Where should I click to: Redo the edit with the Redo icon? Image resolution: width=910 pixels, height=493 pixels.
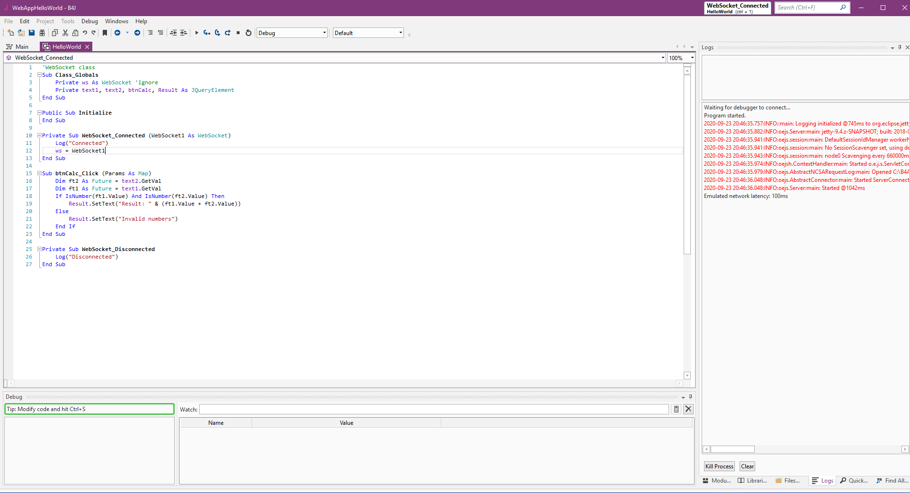pos(94,33)
